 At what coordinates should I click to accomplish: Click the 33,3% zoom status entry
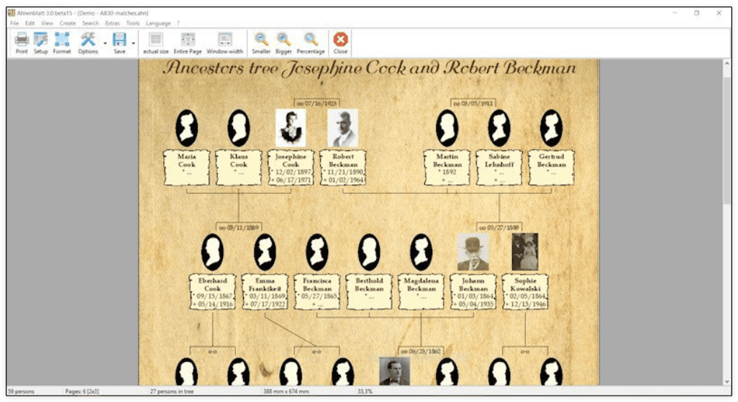tap(365, 391)
